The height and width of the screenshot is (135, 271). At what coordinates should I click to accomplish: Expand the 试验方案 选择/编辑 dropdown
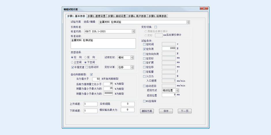point(188,22)
